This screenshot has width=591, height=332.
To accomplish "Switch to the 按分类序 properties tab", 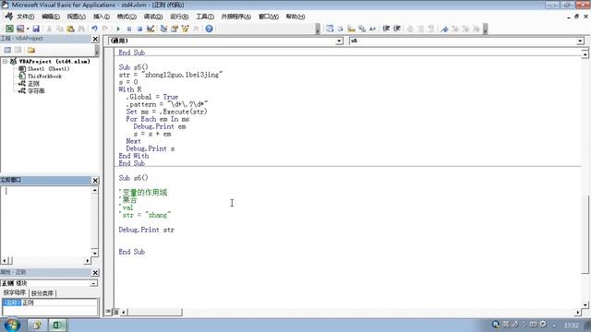I will (42, 293).
